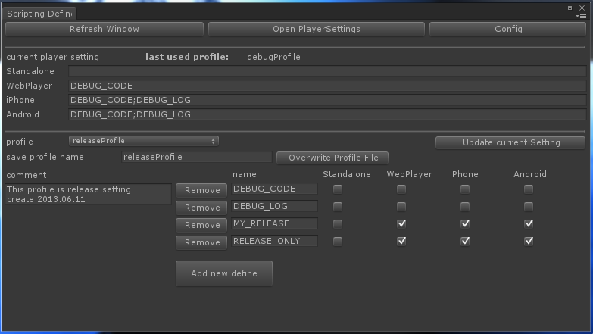Click the 'WebPlayer' column header

click(x=409, y=174)
